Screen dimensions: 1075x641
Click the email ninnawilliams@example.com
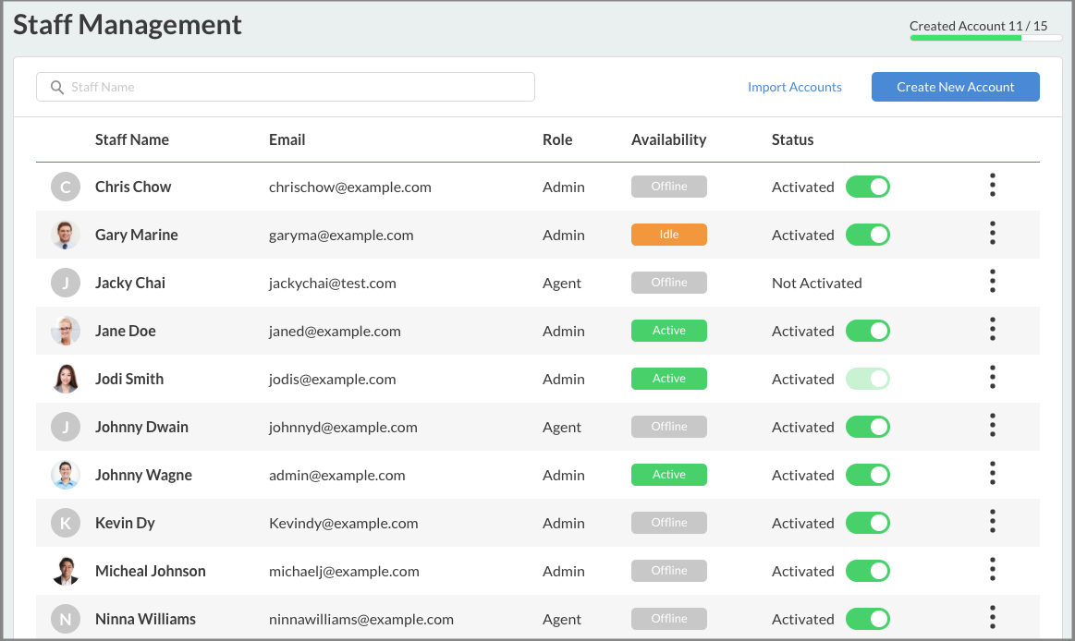tap(361, 619)
